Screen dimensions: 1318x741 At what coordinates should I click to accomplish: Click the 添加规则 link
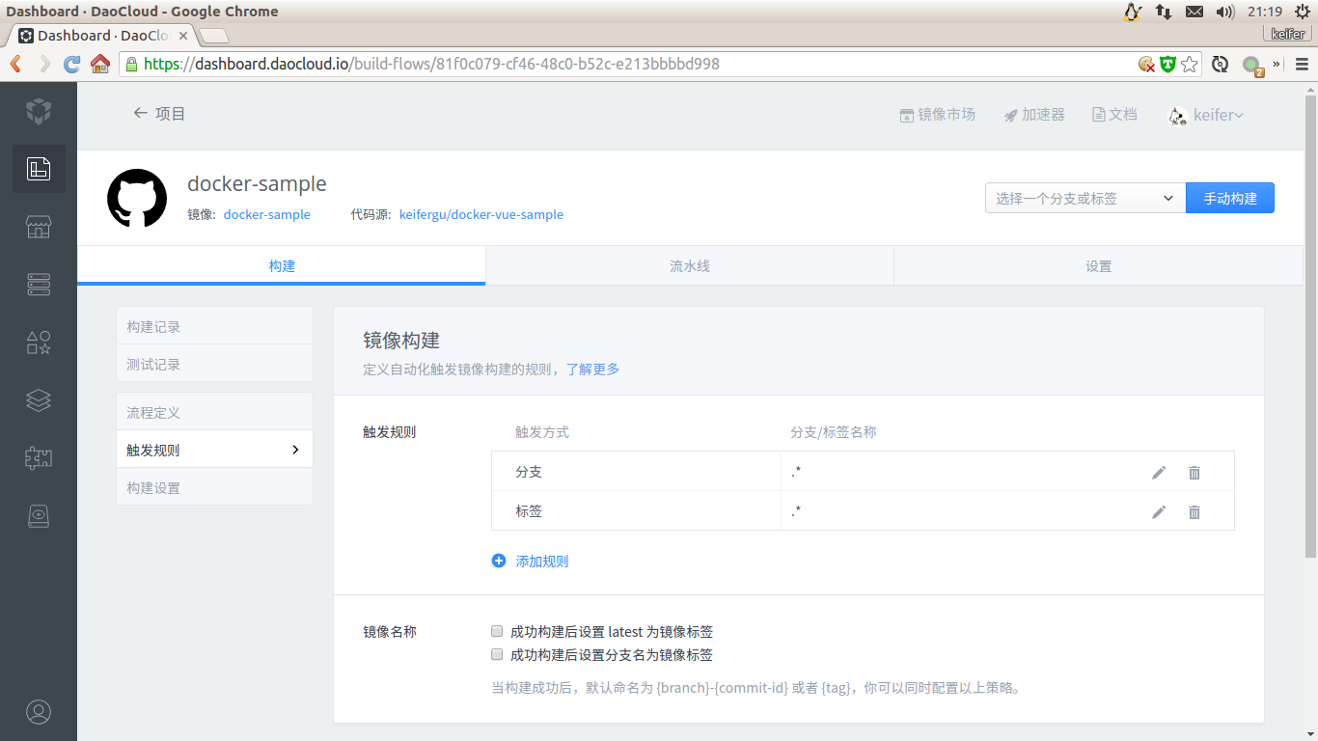[542, 561]
